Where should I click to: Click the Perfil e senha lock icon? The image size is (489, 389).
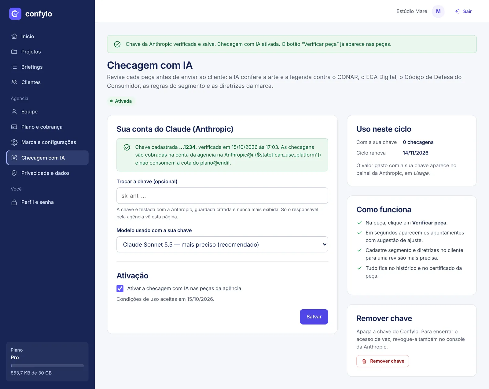point(14,202)
